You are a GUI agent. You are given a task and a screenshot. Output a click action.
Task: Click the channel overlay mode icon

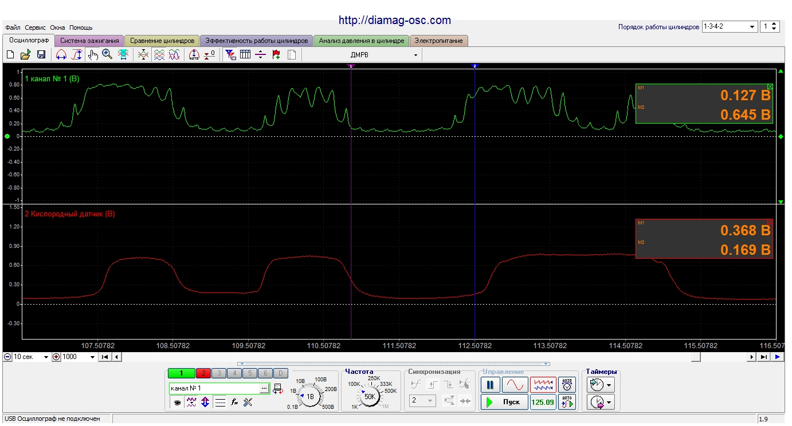143,54
